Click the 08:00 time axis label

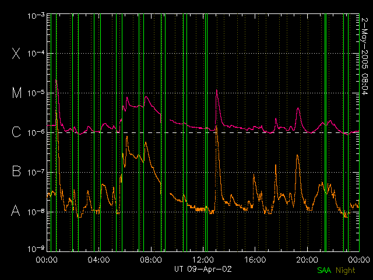pyautogui.click(x=151, y=260)
